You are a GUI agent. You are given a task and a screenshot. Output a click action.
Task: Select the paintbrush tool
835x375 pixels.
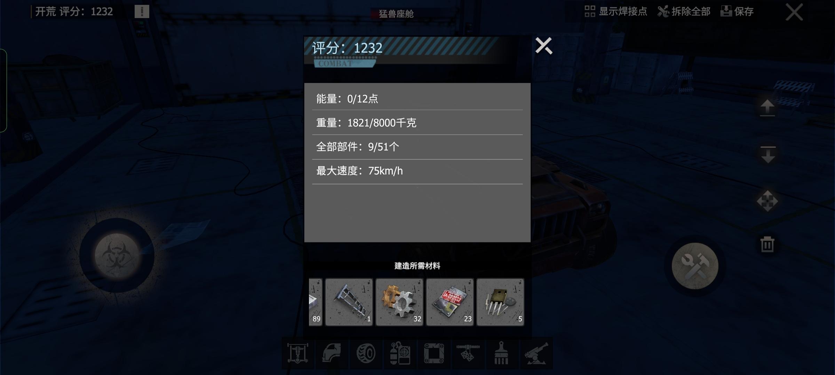point(501,353)
